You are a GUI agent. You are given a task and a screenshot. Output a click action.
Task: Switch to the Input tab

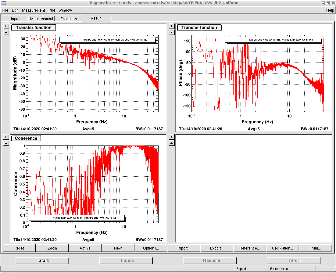click(x=15, y=19)
